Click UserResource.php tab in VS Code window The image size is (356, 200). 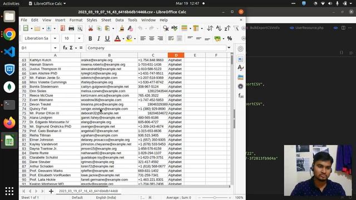click(309, 28)
